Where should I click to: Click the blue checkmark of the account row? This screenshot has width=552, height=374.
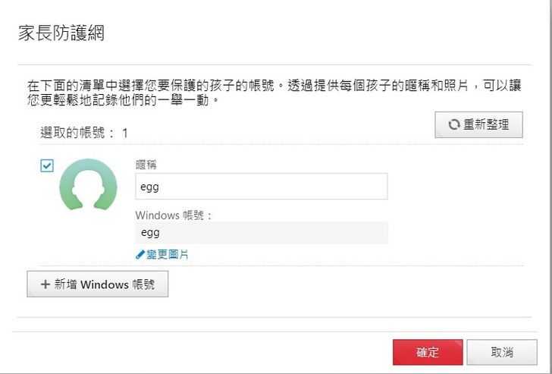[x=47, y=165]
